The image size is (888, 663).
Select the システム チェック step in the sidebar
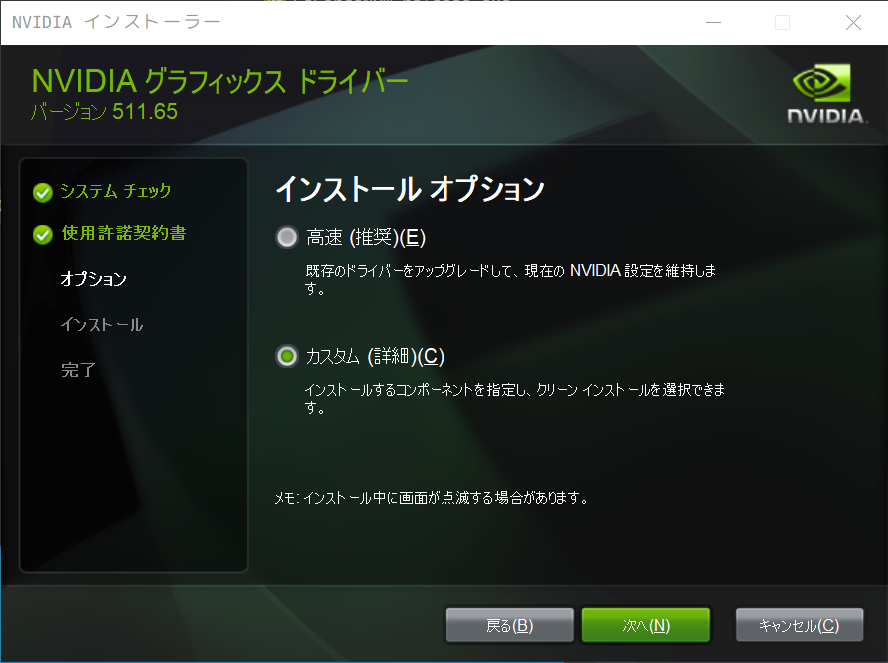[x=116, y=191]
